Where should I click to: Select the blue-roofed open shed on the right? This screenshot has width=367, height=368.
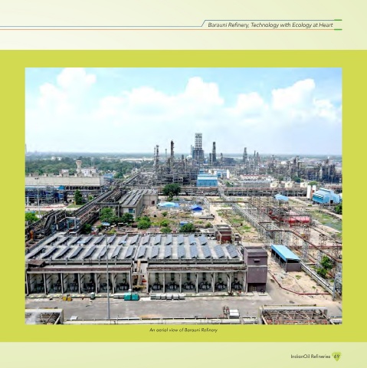[286, 258]
